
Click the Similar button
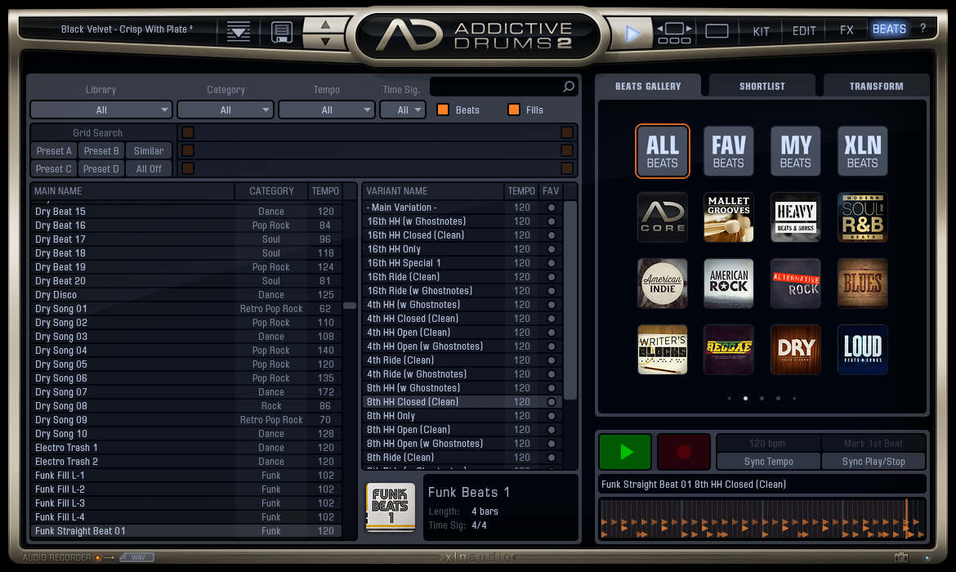pyautogui.click(x=149, y=150)
